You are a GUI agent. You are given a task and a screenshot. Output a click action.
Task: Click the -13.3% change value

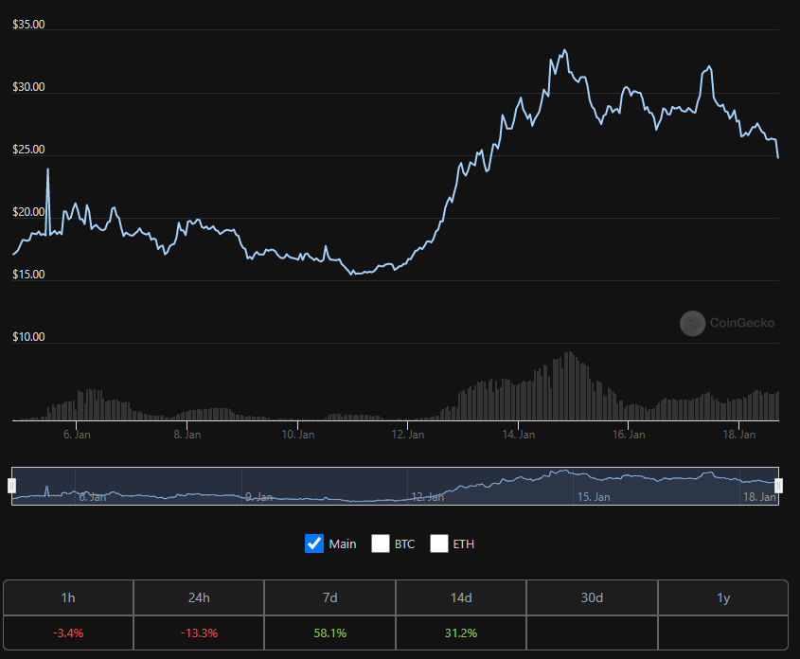pos(199,632)
